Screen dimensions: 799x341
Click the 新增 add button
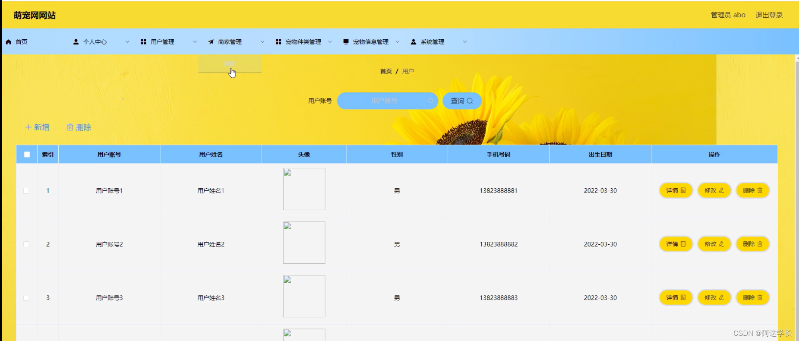[x=37, y=127]
